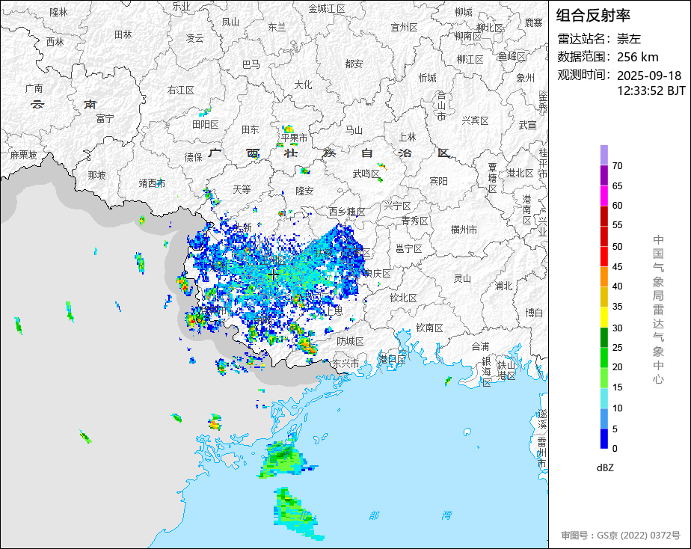Click the '凌云' county label
The height and width of the screenshot is (549, 691).
[x=194, y=38]
